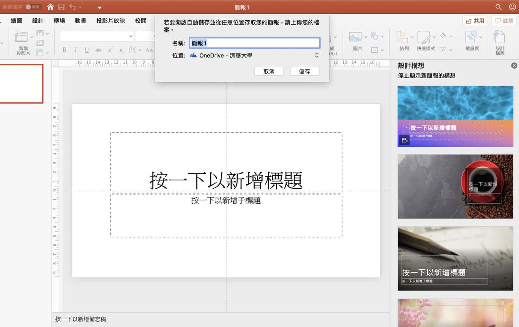Click the Quick Styles (快速樣式) icon
Screen dimensions: 519x327
tap(424, 37)
